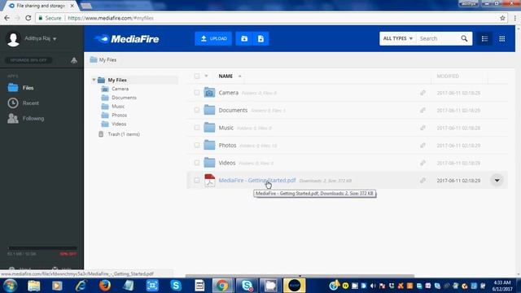Screen dimensions: 521x293
Task: Click the add file icon next to new folder
Action: (x=260, y=39)
